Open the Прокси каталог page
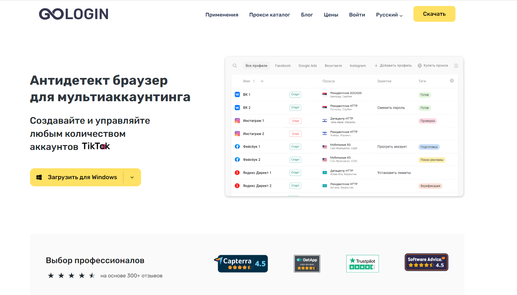The height and width of the screenshot is (295, 517). tap(270, 15)
